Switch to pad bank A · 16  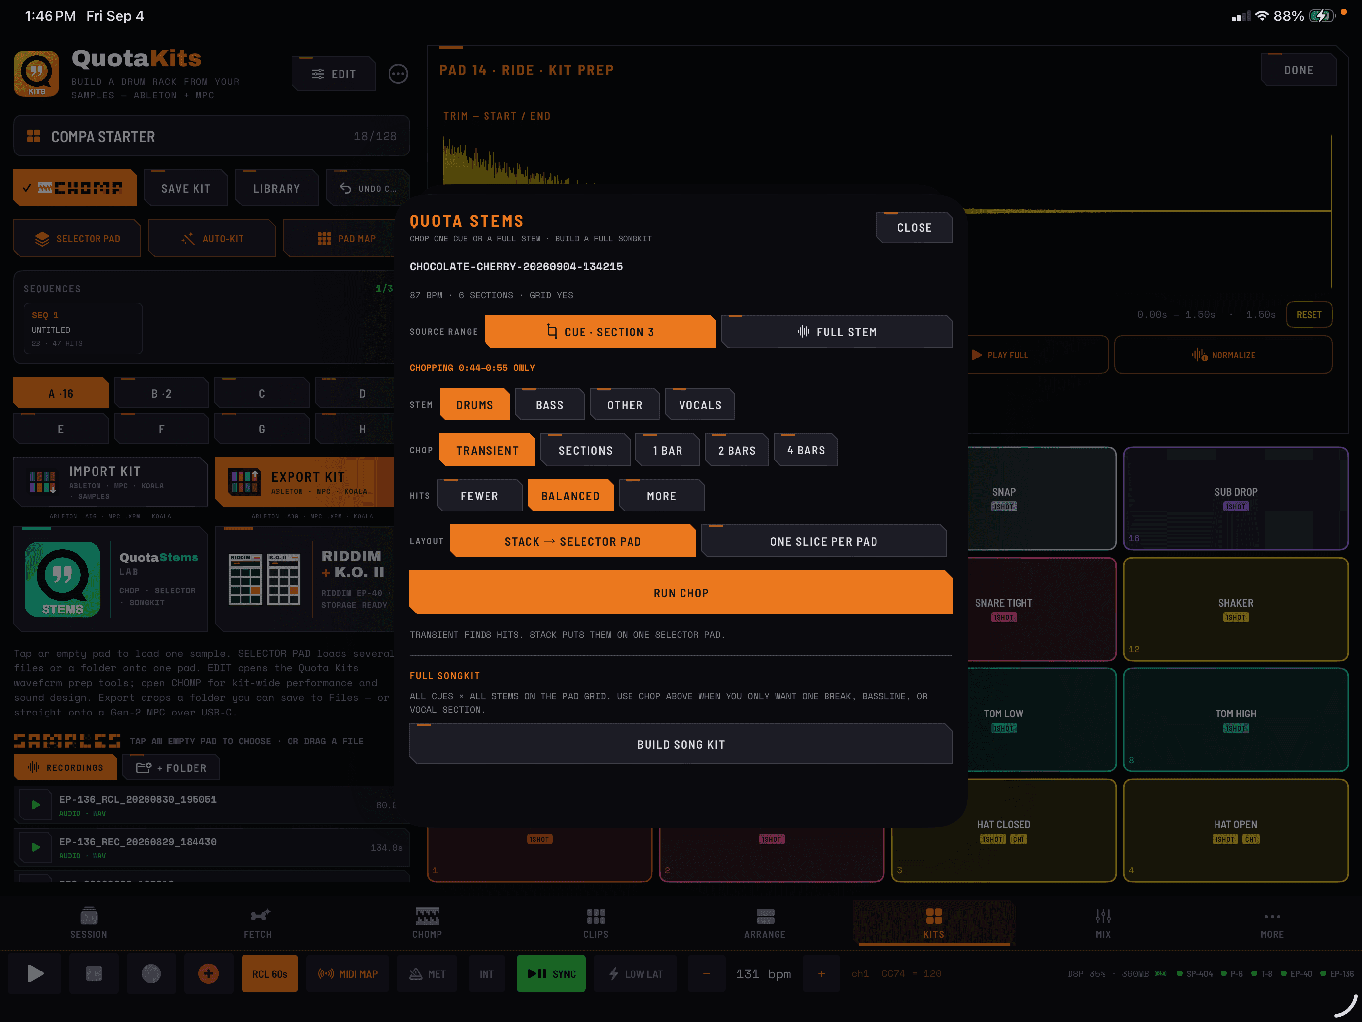pos(61,393)
